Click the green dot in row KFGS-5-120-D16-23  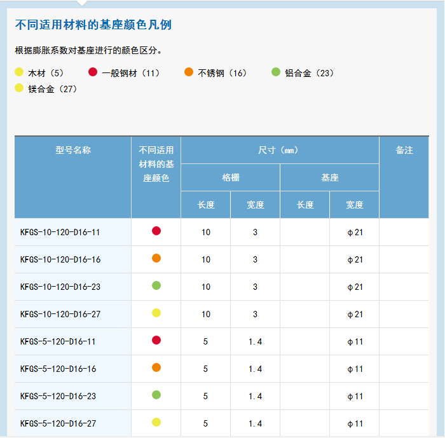(x=156, y=395)
